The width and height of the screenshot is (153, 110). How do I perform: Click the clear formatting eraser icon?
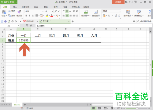point(57,16)
